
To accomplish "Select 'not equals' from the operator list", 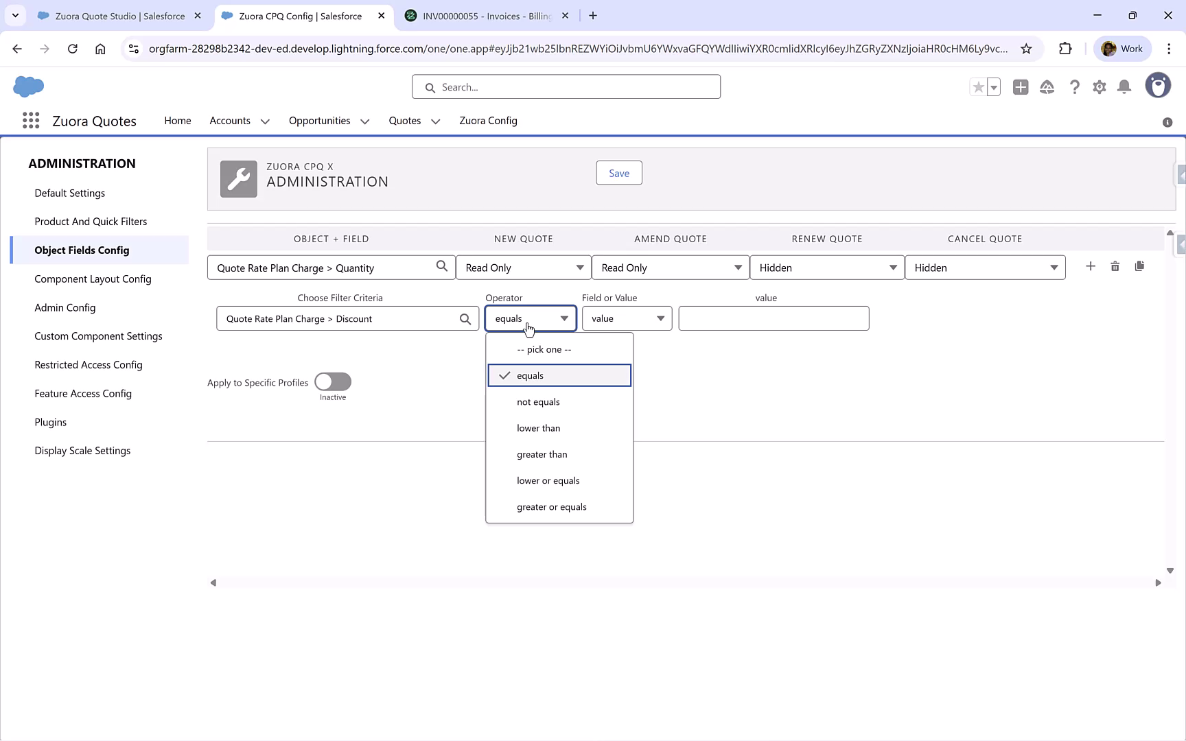I will (x=538, y=401).
